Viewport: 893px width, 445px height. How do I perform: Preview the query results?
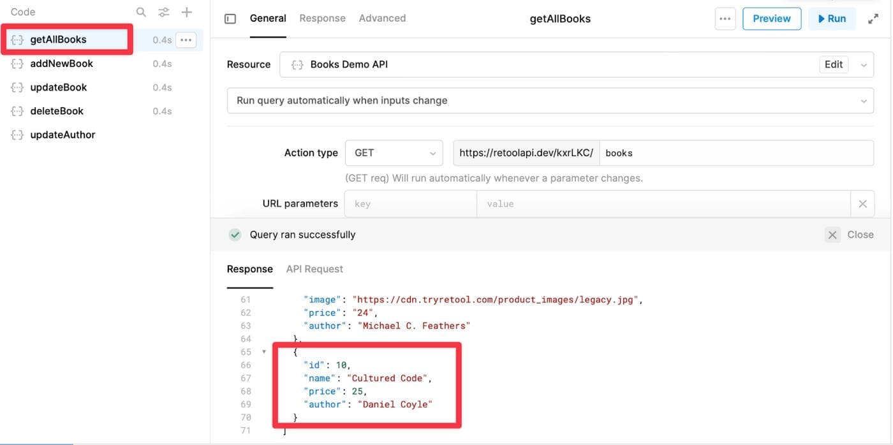771,18
